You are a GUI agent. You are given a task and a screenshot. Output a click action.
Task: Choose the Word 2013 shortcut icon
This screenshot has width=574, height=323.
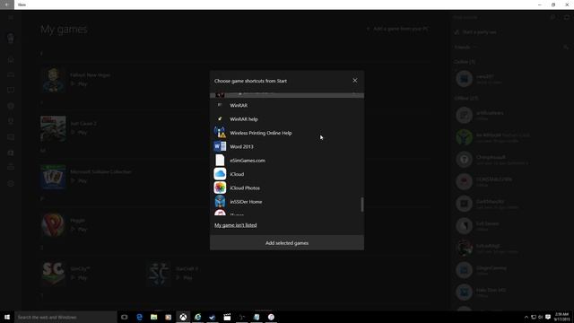coord(220,146)
